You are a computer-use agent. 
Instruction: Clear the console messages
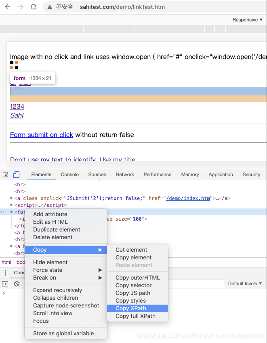16,284
